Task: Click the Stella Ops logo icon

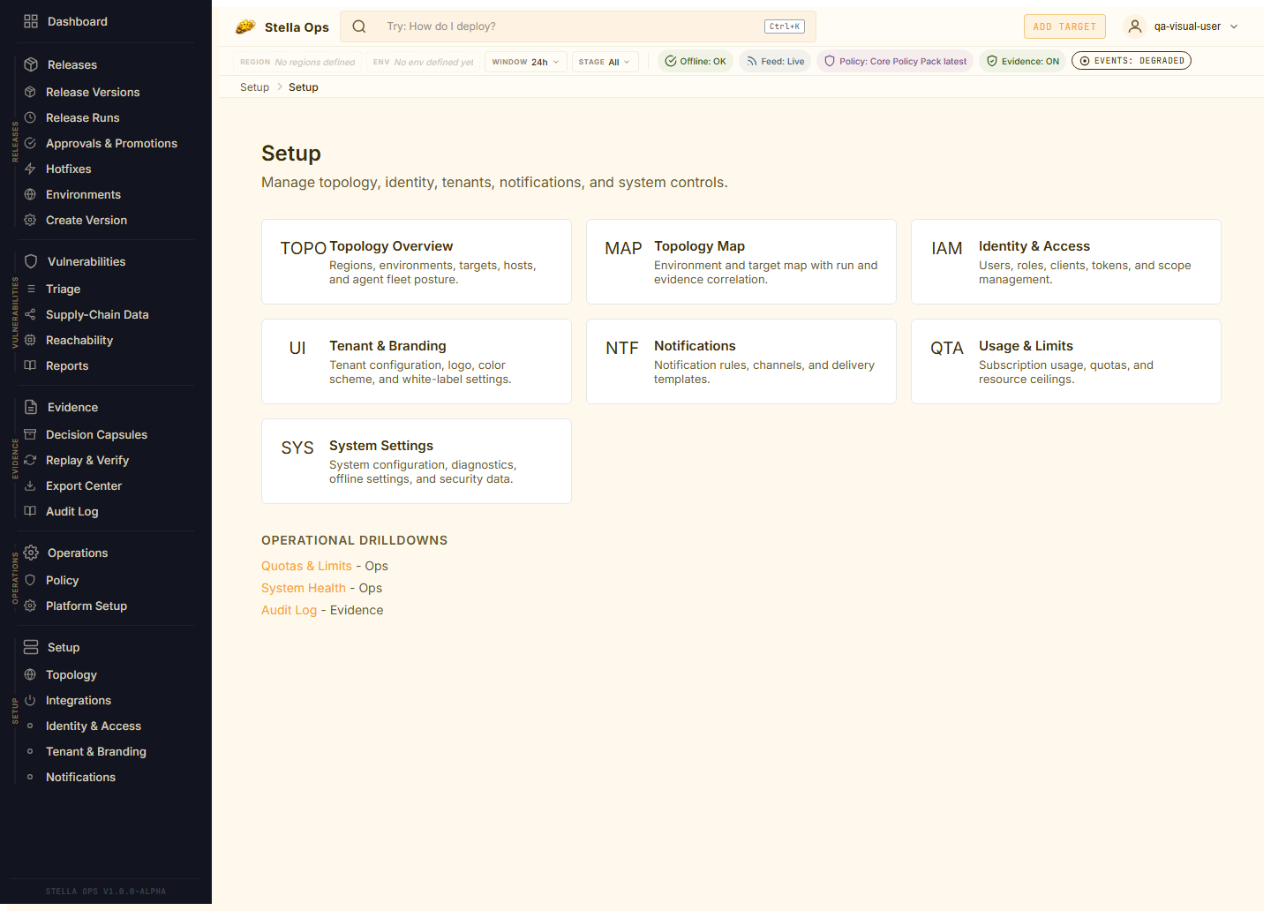Action: pyautogui.click(x=245, y=26)
